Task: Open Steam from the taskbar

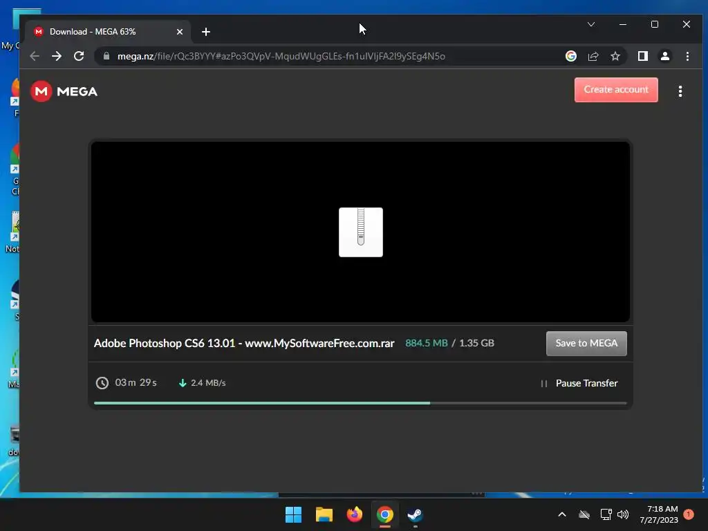Action: coord(415,514)
